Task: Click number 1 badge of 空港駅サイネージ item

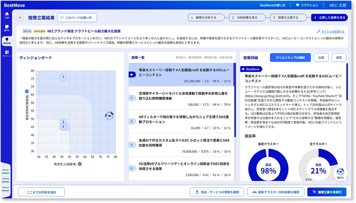Action: (132, 98)
